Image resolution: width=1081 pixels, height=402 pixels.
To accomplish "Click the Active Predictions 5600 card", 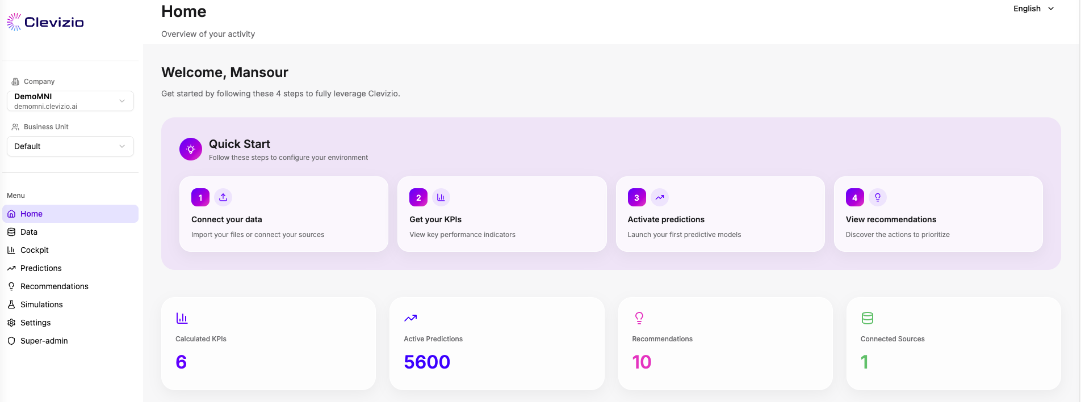I will (497, 344).
